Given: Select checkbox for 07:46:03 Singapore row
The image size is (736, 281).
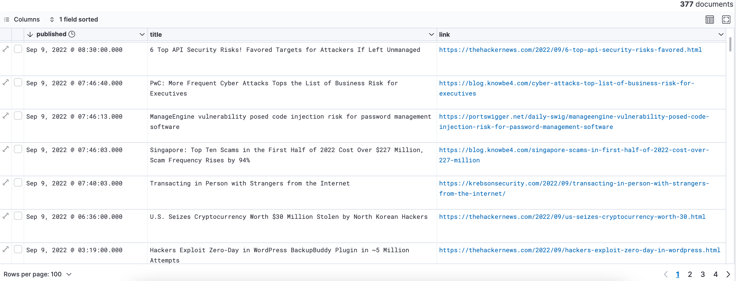Looking at the screenshot, I should (18, 149).
